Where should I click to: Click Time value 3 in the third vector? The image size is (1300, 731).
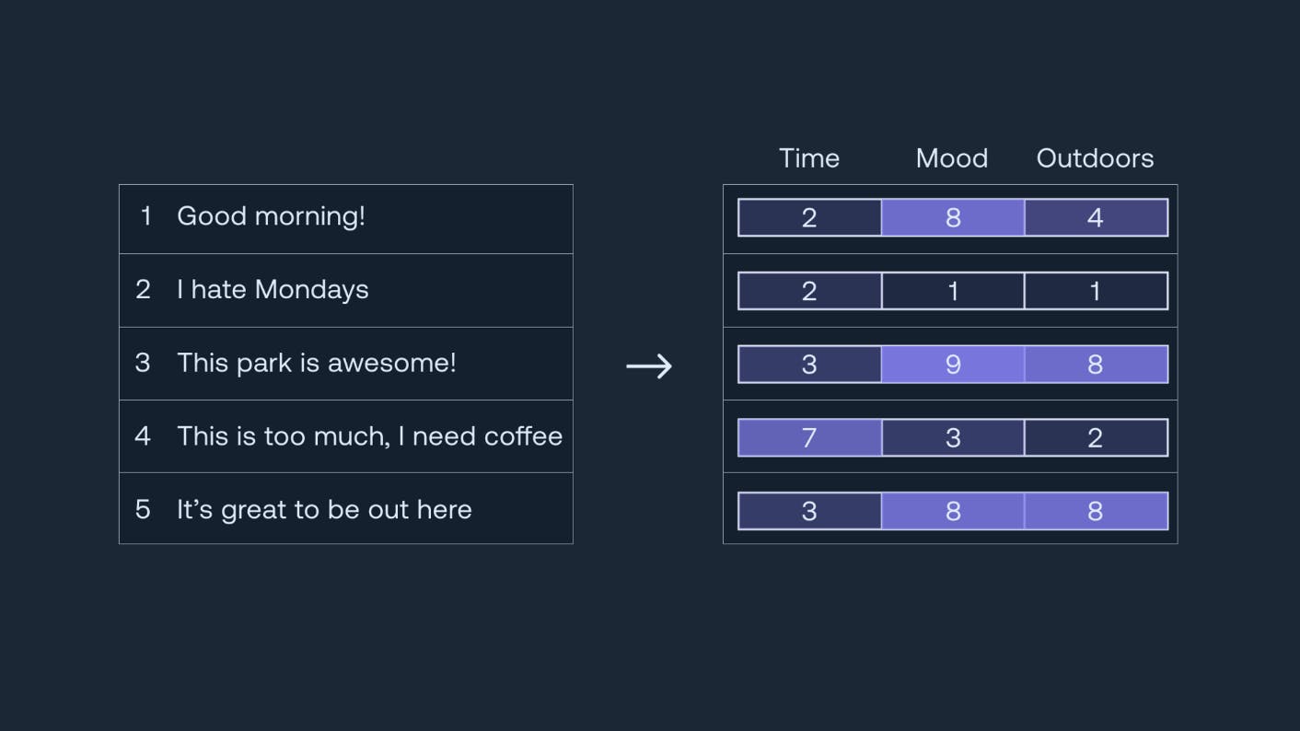tap(809, 365)
